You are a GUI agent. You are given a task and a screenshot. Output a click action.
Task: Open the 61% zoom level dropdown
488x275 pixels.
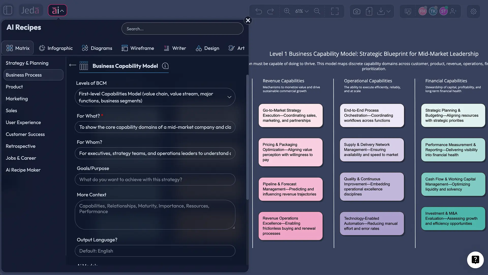[x=301, y=11]
